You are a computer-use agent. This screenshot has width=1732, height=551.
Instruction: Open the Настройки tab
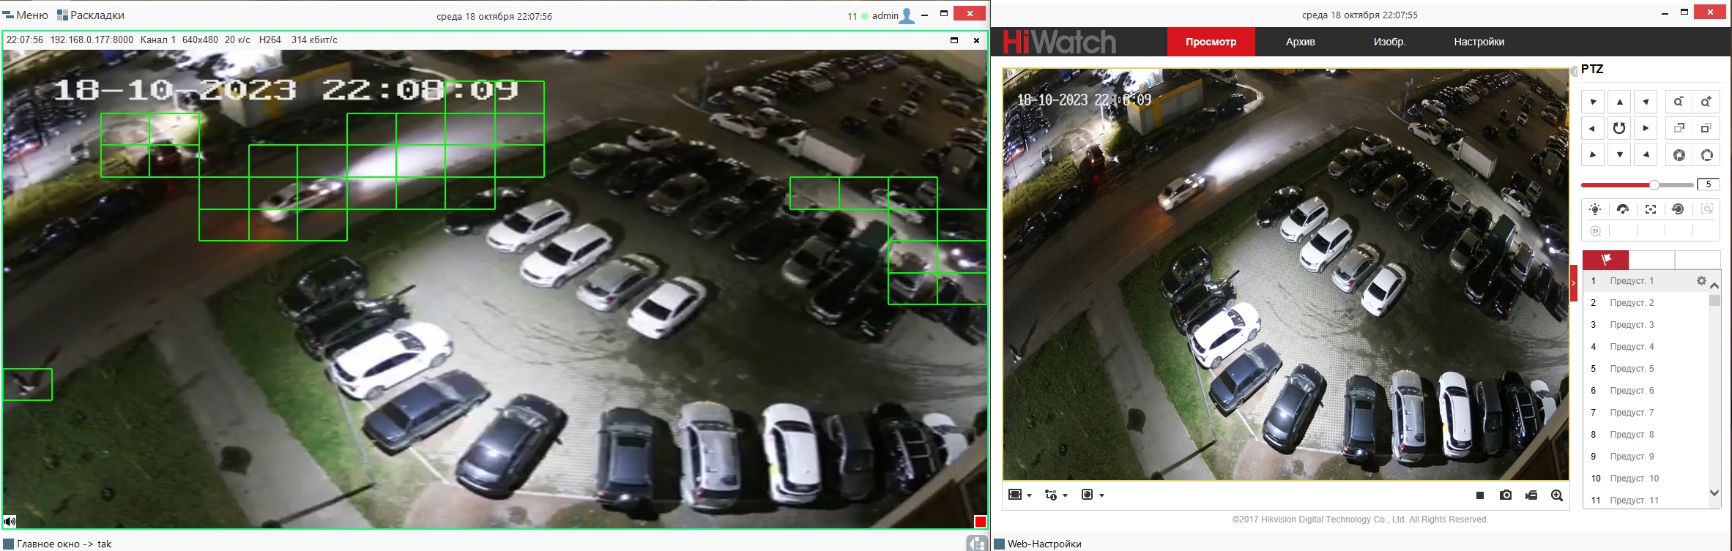(x=1479, y=42)
